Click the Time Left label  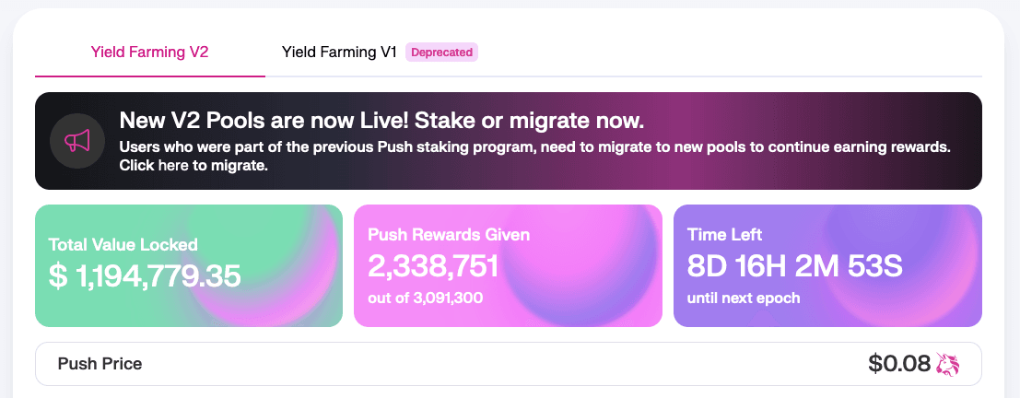pos(724,235)
